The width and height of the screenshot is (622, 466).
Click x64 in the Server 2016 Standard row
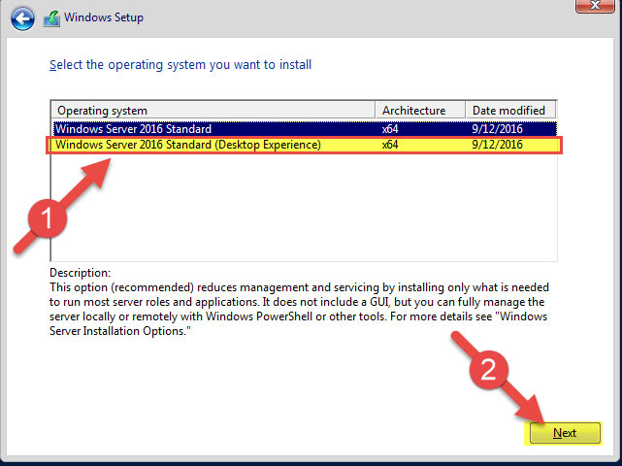(x=390, y=129)
